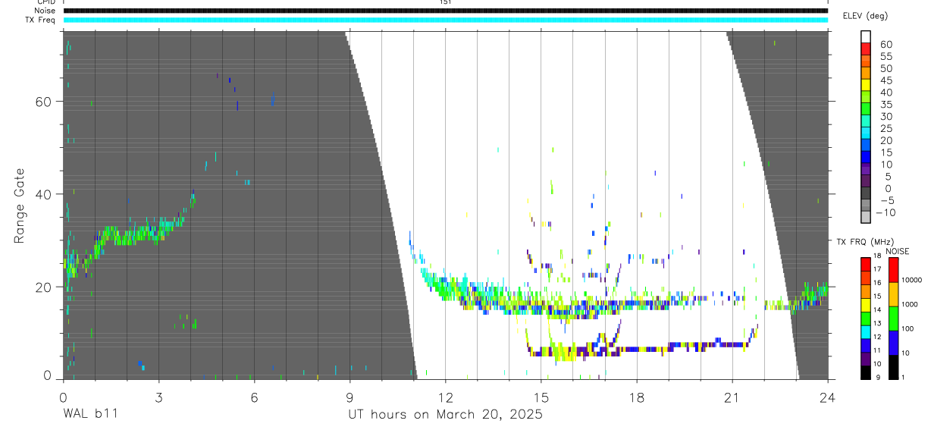Click the 'Range Gate' vertical axis title

click(20, 206)
